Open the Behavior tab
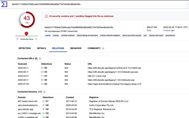The width and height of the screenshot is (189, 118). [76, 48]
